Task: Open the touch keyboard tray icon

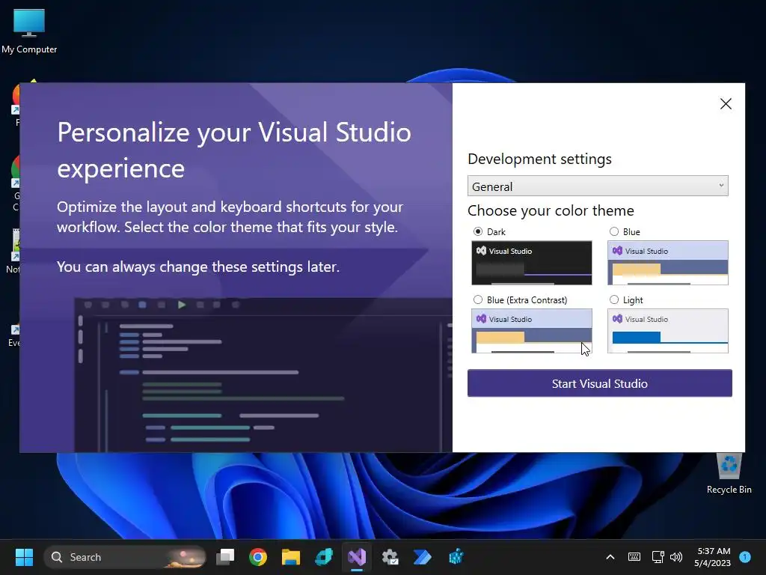Action: (634, 557)
